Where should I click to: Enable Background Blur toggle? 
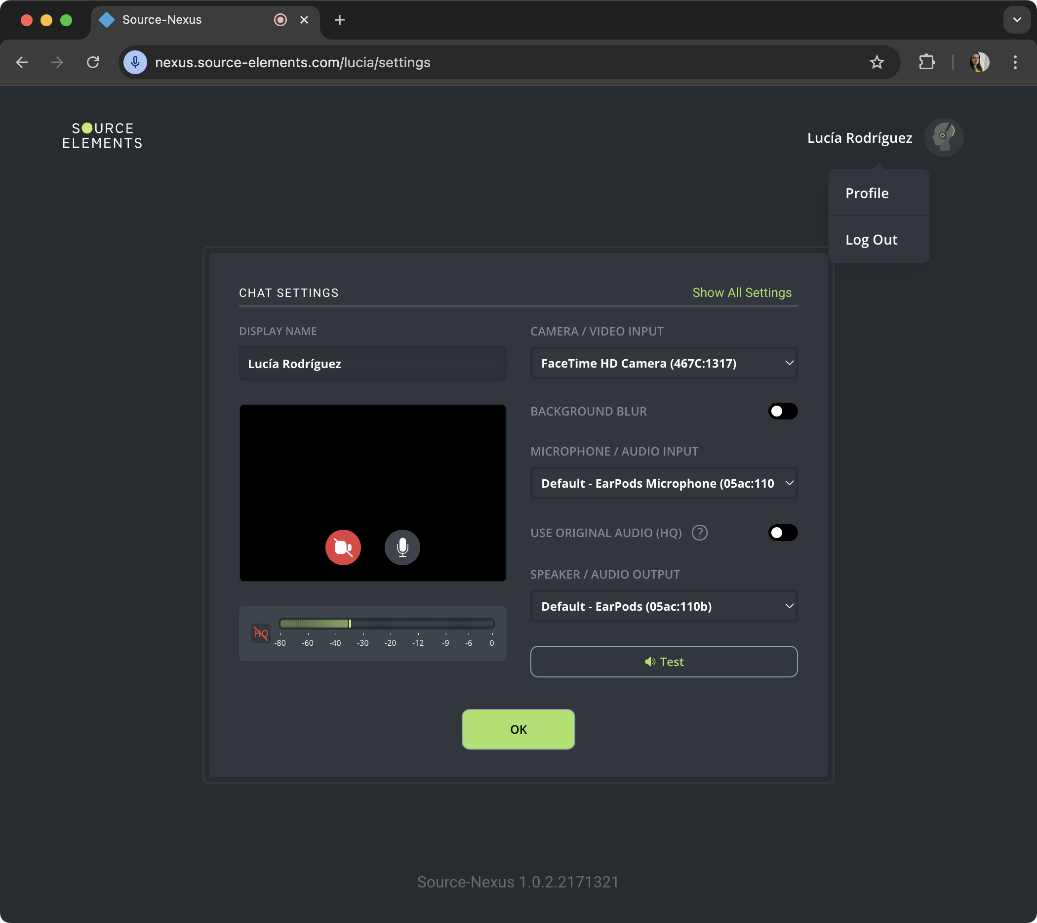coord(782,411)
